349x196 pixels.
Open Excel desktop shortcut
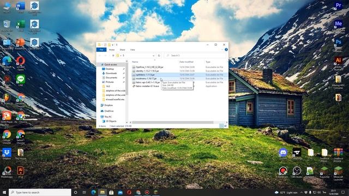tap(21, 26)
